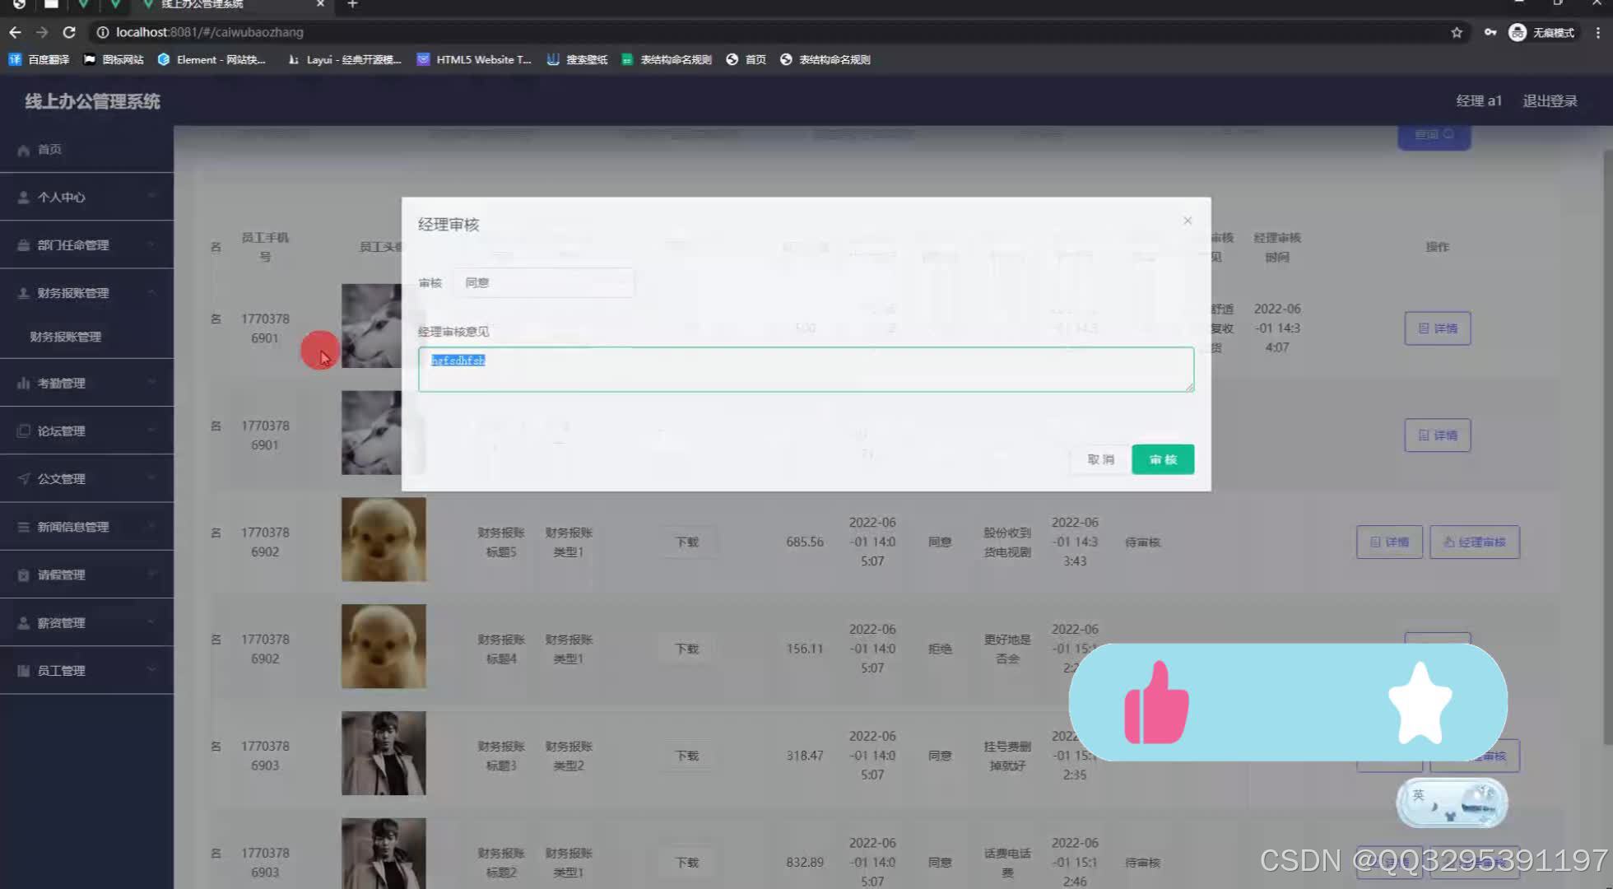Expand the 新闻信息管理 menu
The image size is (1613, 889).
86,526
